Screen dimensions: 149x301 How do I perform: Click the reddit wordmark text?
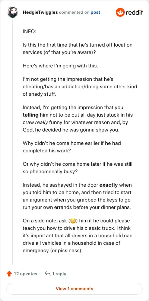(134, 13)
